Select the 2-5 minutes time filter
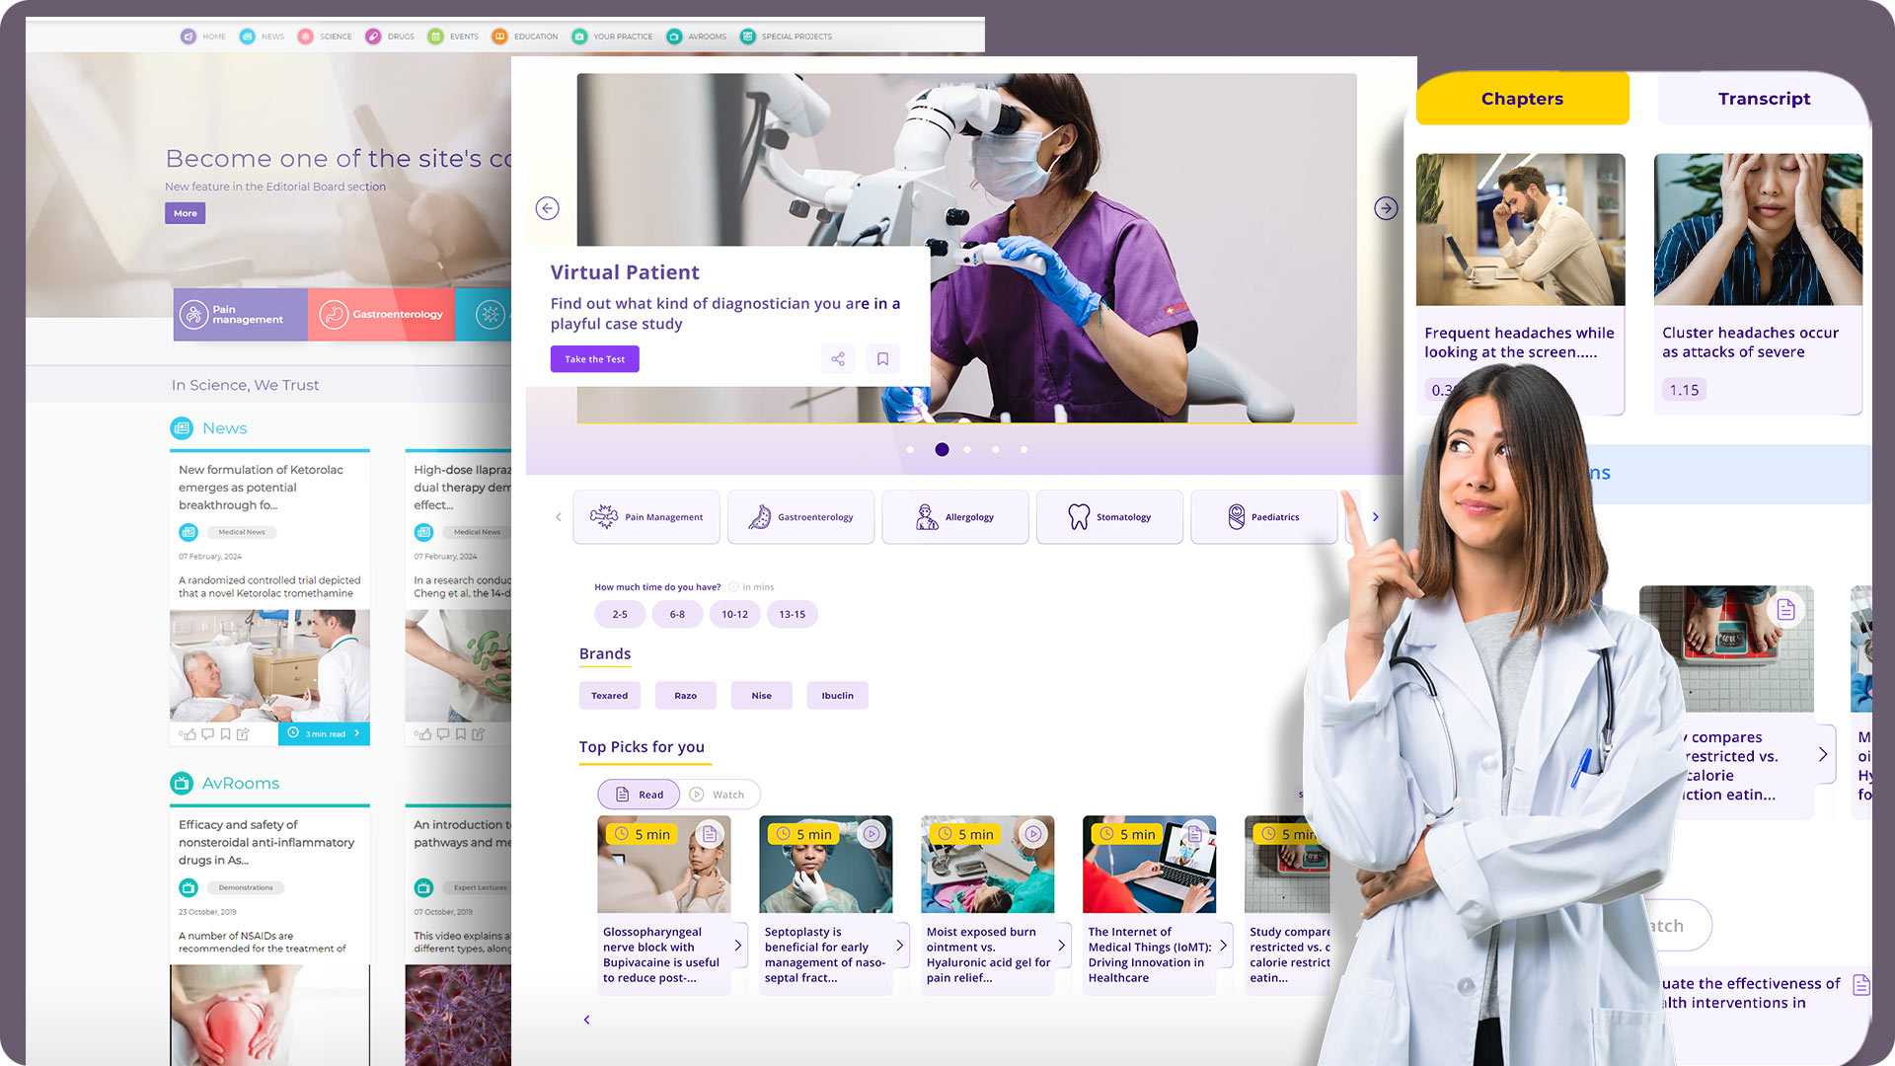Viewport: 1895px width, 1066px height. (x=619, y=613)
